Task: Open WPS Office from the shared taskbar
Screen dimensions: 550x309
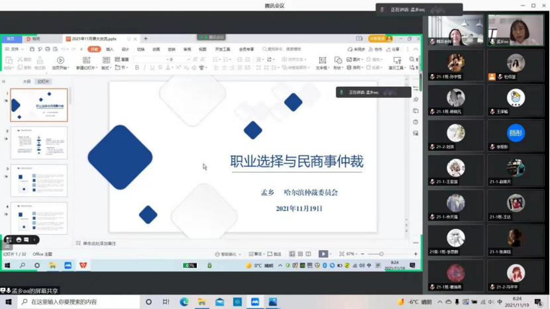Action: 83,265
